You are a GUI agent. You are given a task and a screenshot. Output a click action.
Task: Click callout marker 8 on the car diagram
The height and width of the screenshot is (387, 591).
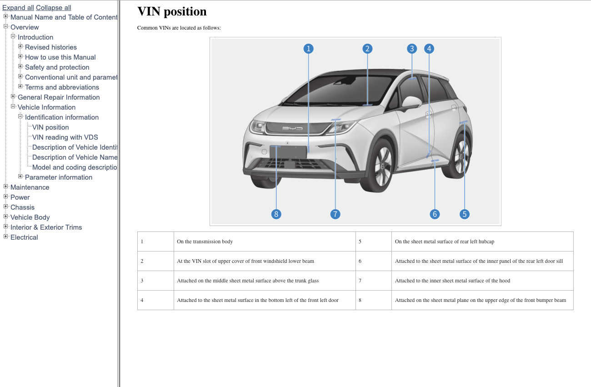[x=276, y=214]
